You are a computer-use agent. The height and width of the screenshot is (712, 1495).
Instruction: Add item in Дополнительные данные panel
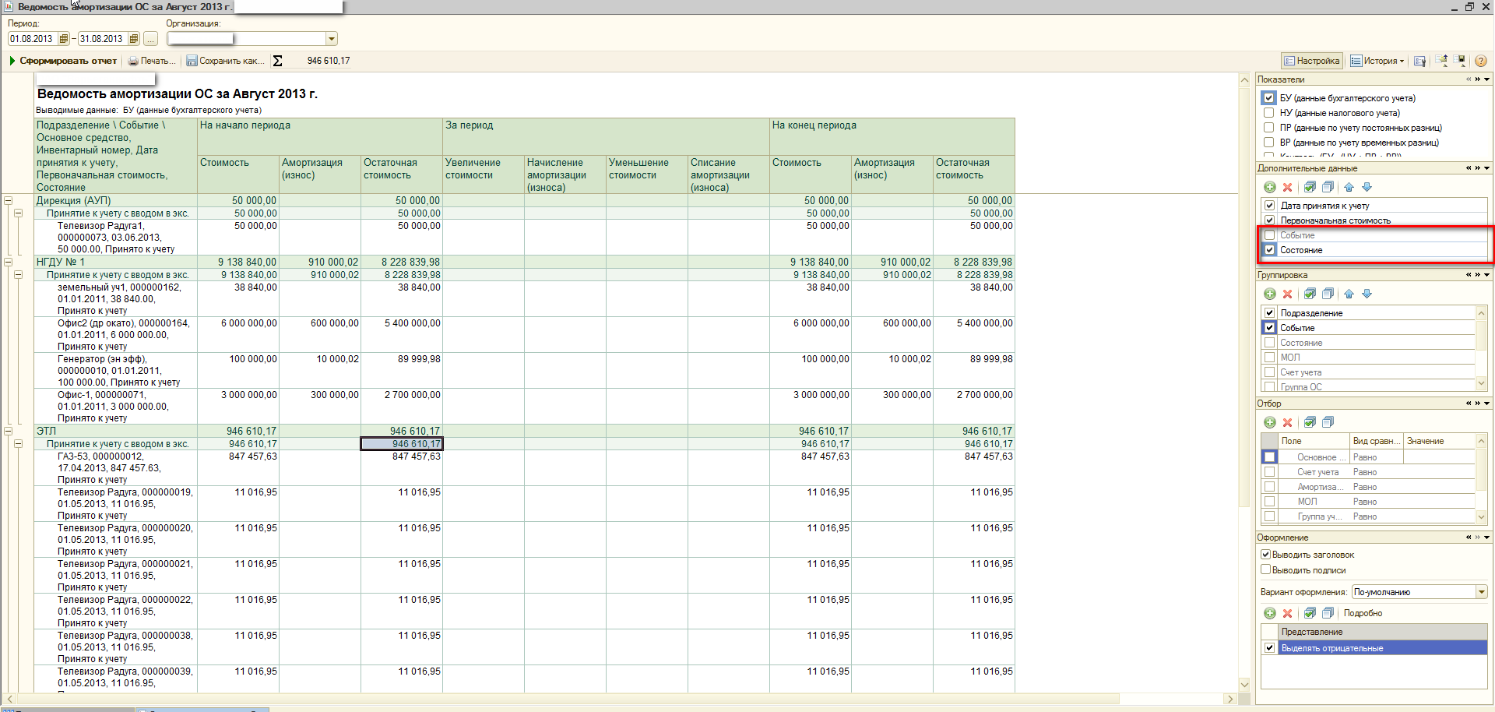coord(1269,187)
